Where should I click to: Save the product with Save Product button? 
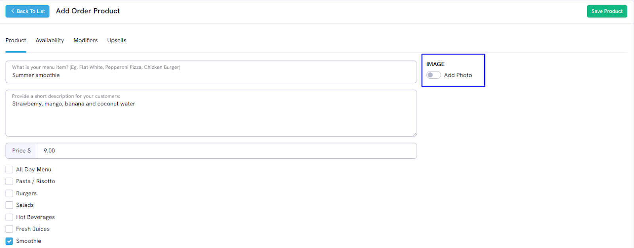point(607,11)
